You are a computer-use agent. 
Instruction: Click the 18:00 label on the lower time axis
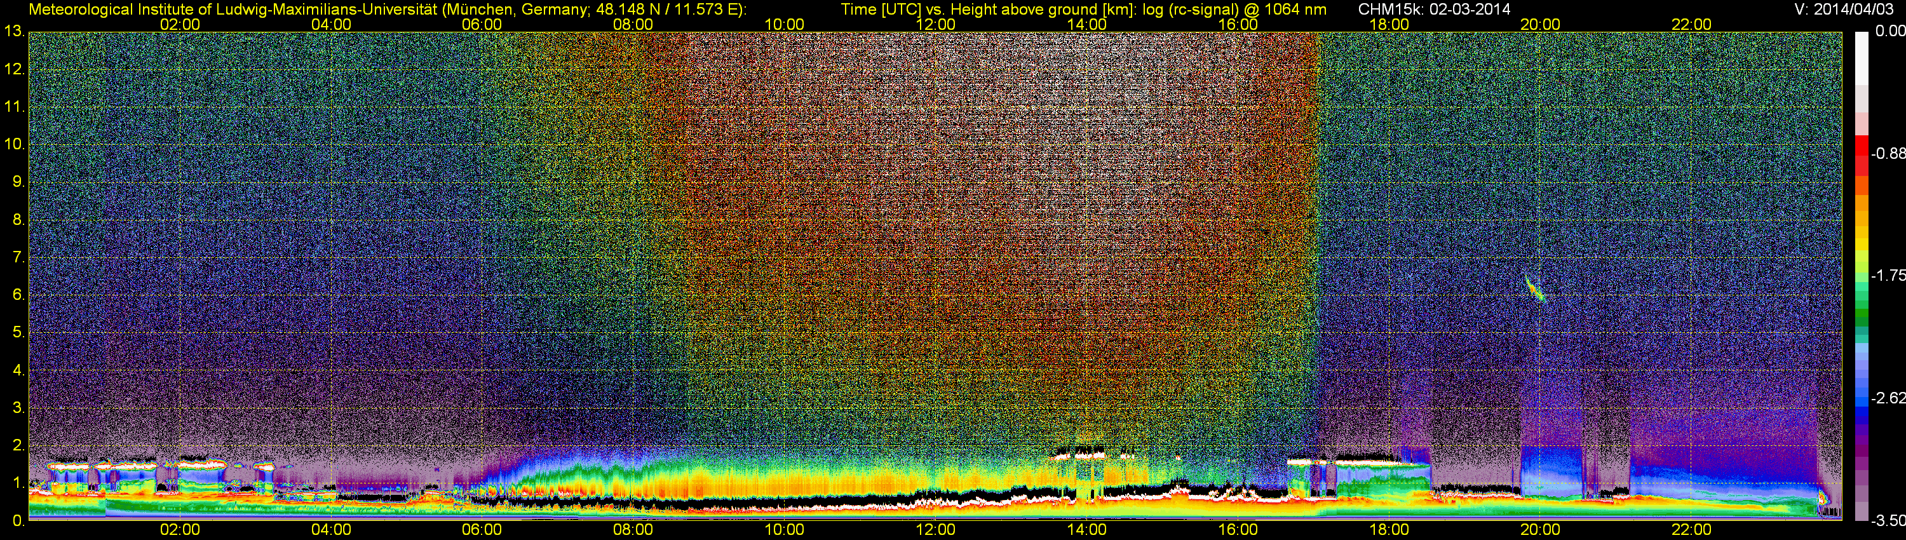[x=1389, y=530]
